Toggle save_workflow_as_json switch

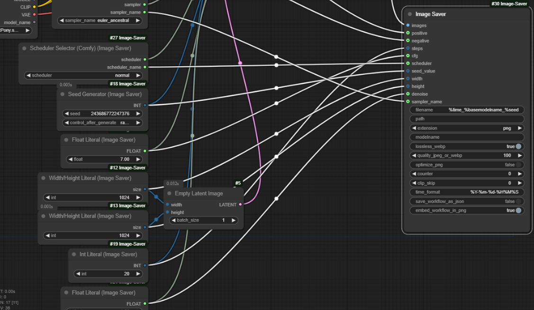click(518, 202)
